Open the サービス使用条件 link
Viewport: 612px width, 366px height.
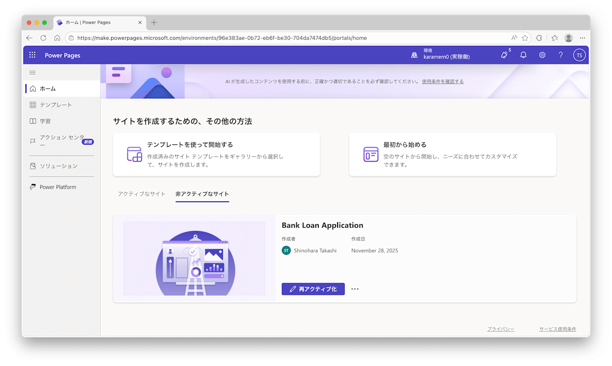click(557, 329)
